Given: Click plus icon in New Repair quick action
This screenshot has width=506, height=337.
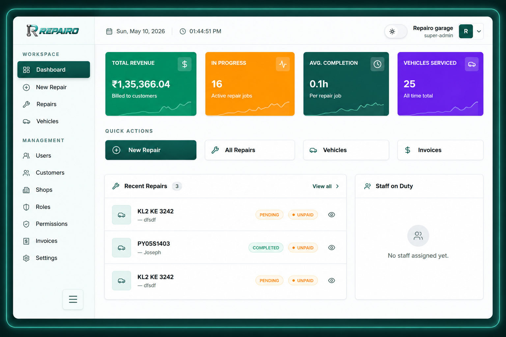Looking at the screenshot, I should coord(116,150).
